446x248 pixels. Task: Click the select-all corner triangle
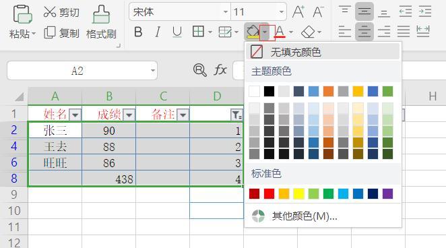tap(19, 97)
